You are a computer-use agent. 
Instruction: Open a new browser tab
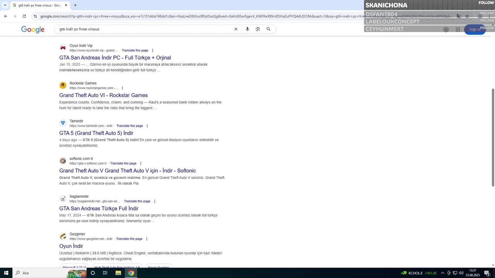click(x=75, y=5)
